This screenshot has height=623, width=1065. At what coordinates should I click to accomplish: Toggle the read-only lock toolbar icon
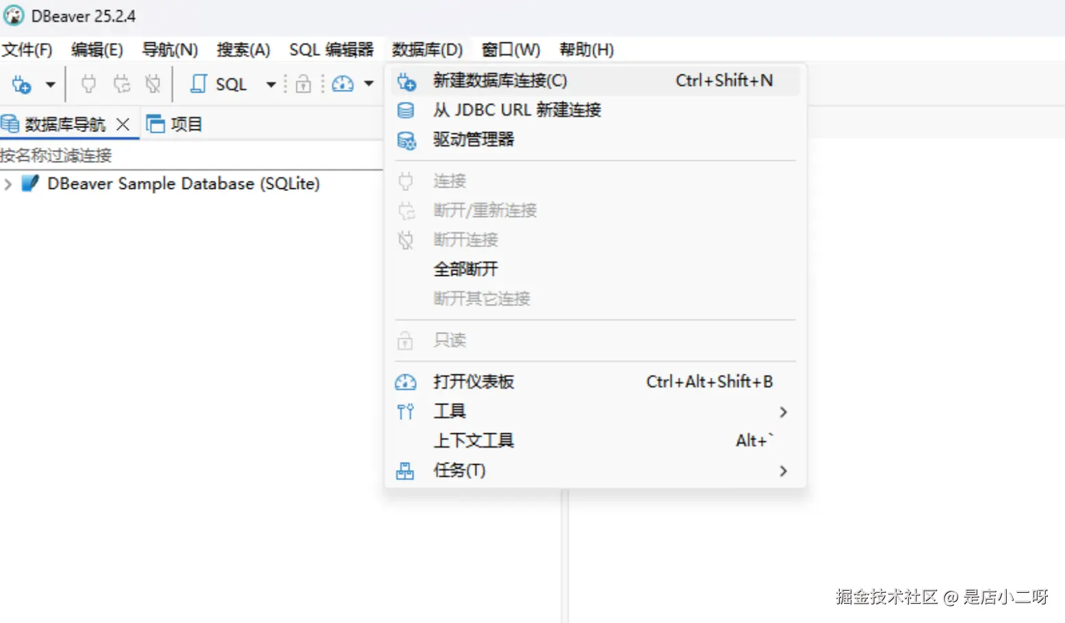tap(303, 84)
